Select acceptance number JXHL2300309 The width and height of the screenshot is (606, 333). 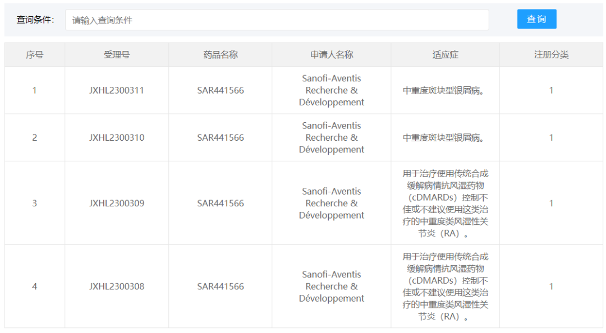[117, 203]
